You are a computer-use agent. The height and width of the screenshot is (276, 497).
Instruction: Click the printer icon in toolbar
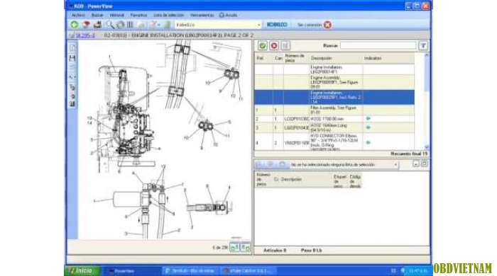coord(98,25)
